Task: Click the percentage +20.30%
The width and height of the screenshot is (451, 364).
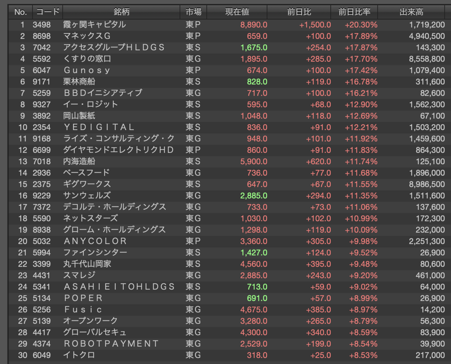Action: pos(361,25)
